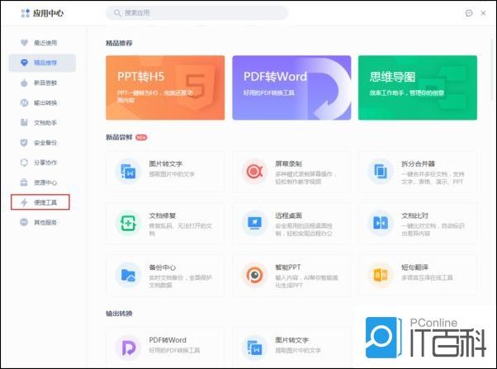Select 文档助手 in the sidebar
The width and height of the screenshot is (497, 369).
[42, 123]
